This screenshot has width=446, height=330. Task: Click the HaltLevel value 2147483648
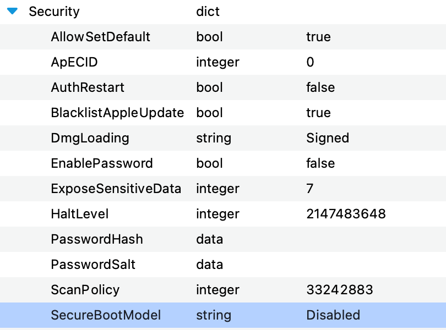tap(346, 214)
